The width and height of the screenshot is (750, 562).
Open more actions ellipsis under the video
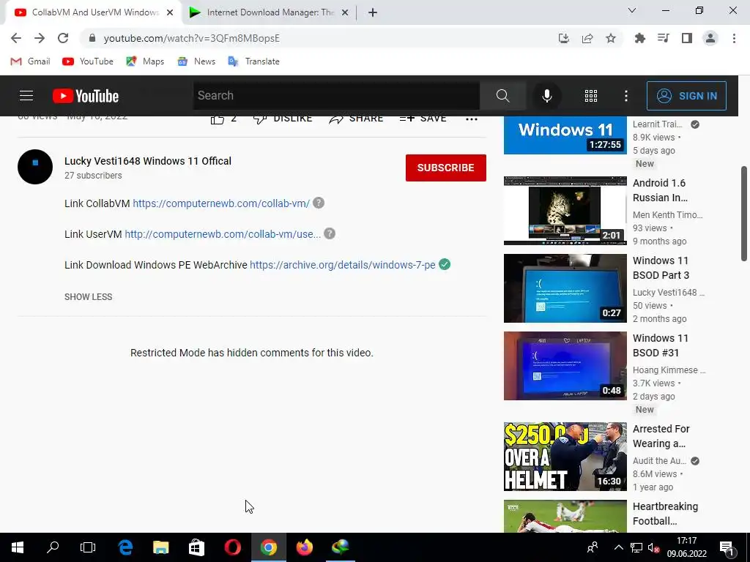[x=472, y=119]
